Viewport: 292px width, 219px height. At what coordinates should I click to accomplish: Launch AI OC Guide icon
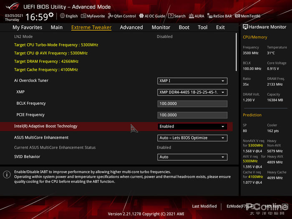tap(141, 16)
